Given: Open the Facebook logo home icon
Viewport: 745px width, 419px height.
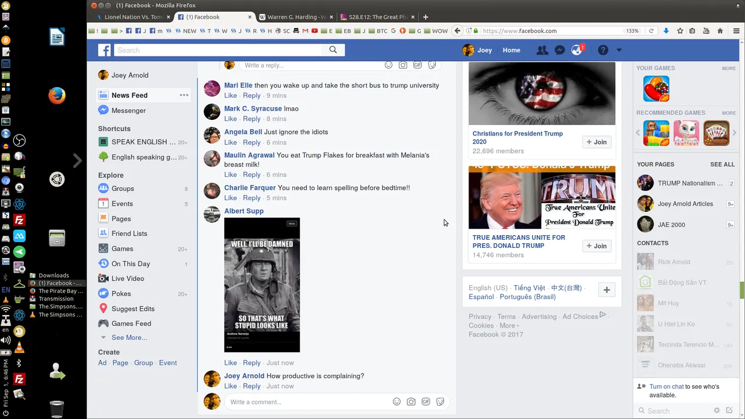Looking at the screenshot, I should [104, 50].
